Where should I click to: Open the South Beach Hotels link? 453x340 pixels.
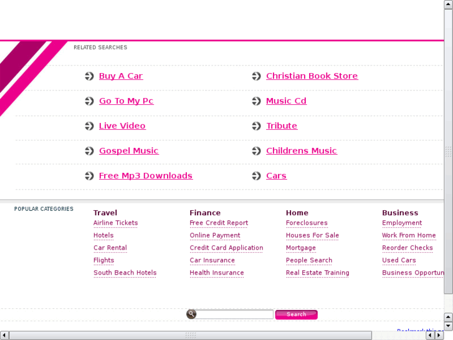[x=125, y=273]
